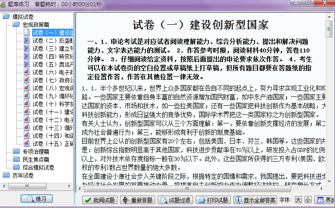Click content horizontal scrollbar right arrow

tap(322, 189)
